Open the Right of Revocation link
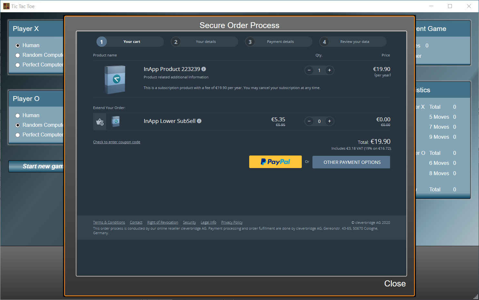Image resolution: width=479 pixels, height=300 pixels. 163,222
